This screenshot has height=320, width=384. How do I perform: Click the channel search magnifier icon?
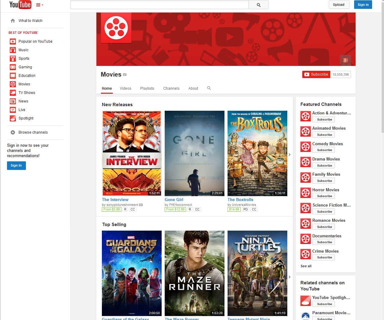[209, 88]
